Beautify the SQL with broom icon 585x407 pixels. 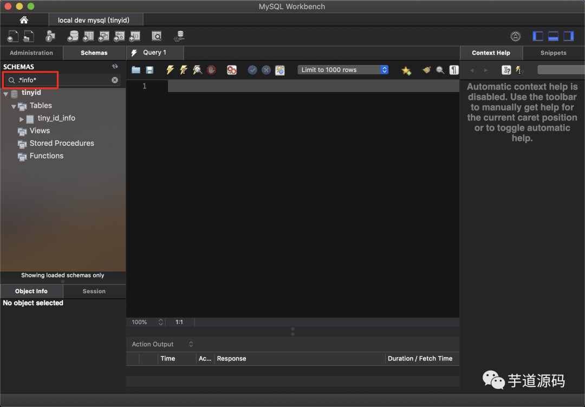click(x=426, y=70)
